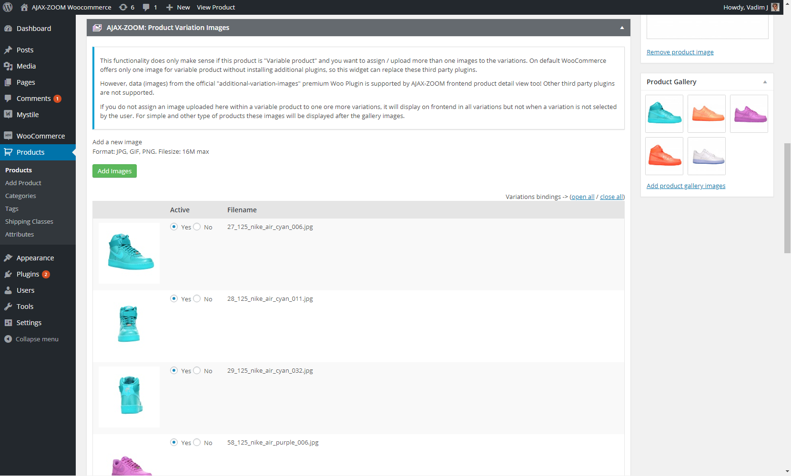Click the Products cart icon
Image resolution: width=791 pixels, height=476 pixels.
[8, 152]
